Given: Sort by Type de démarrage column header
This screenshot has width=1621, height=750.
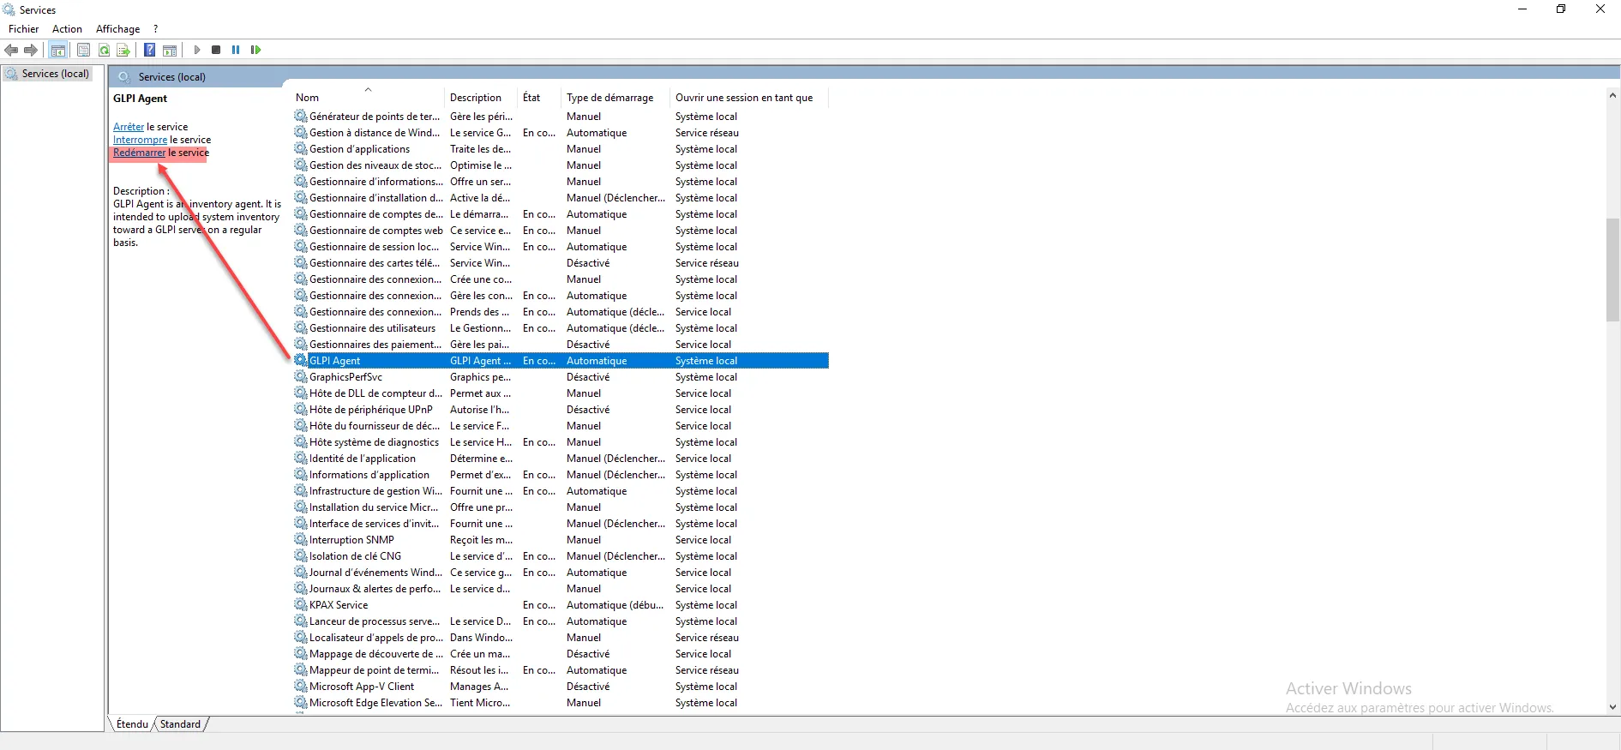Looking at the screenshot, I should tap(609, 98).
